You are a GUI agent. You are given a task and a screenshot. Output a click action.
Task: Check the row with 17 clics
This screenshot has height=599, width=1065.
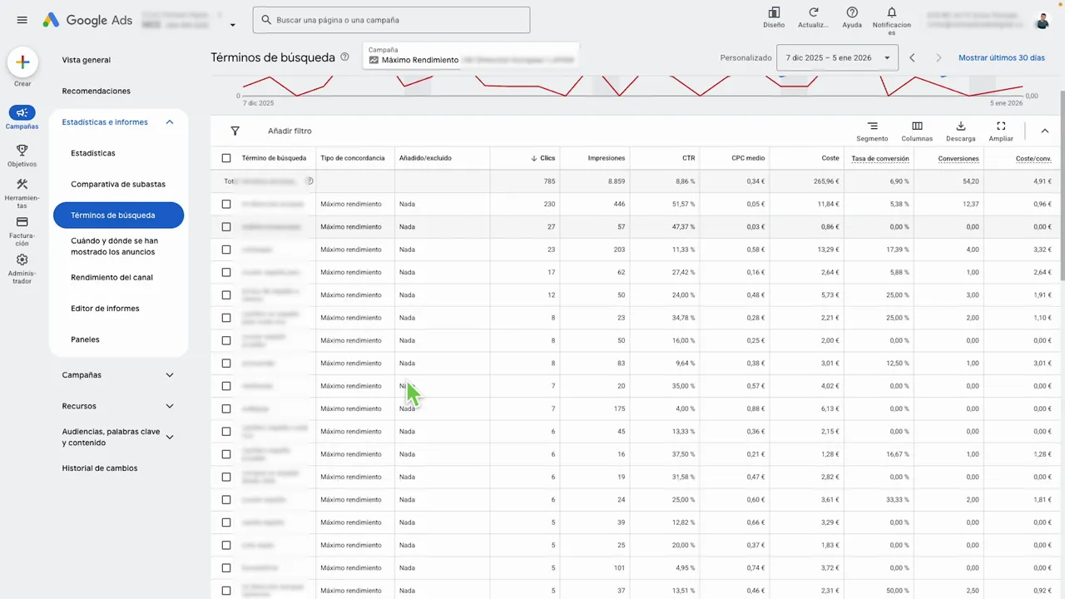click(x=226, y=272)
